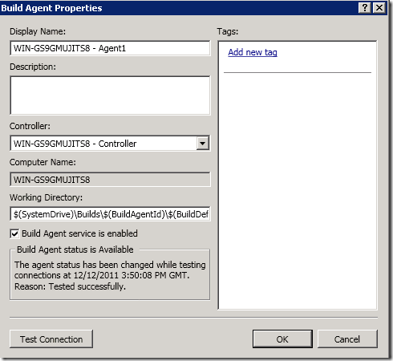Click the empty Tags list area
This screenshot has height=361, width=393.
(298, 190)
